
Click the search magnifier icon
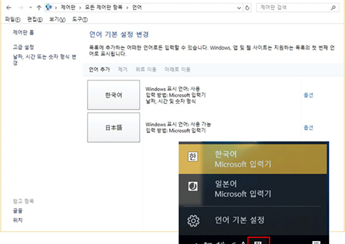click(x=333, y=8)
